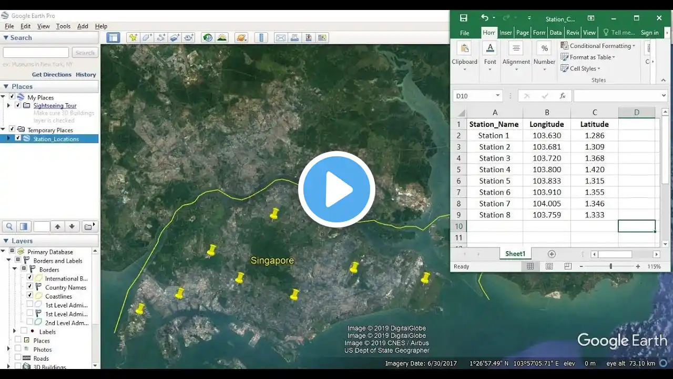Add a placemark with the pushpin tool
This screenshot has width=673, height=379.
pos(133,37)
